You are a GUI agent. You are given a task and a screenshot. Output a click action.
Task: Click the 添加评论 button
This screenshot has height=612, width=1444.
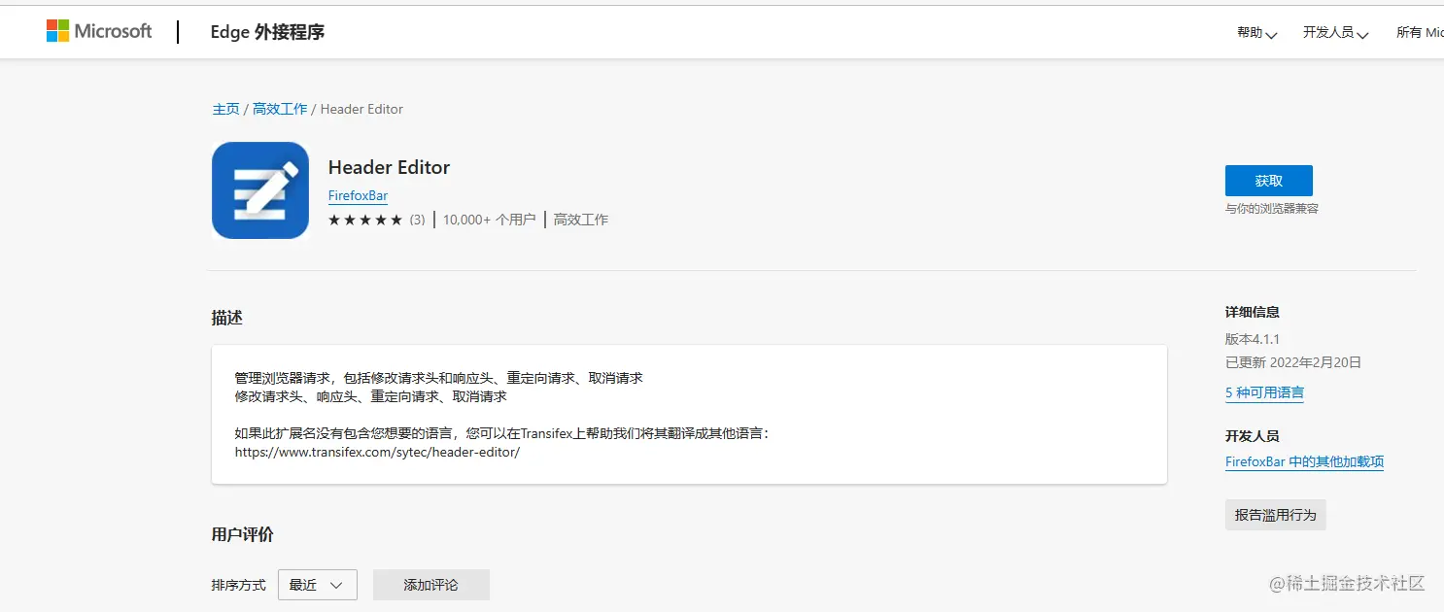pos(430,585)
